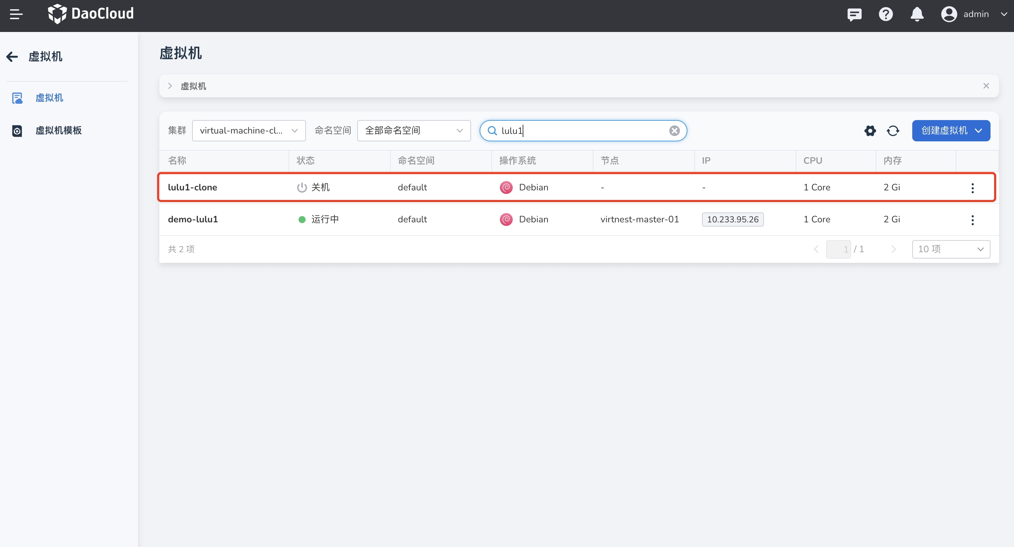
Task: Clear the lulu1 search text
Action: [674, 131]
